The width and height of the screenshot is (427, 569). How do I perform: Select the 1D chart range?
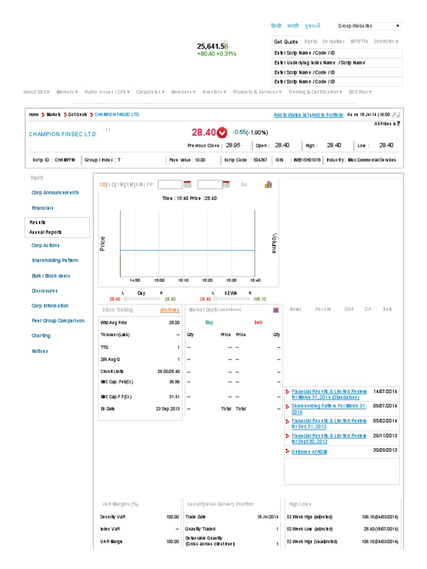tap(103, 184)
